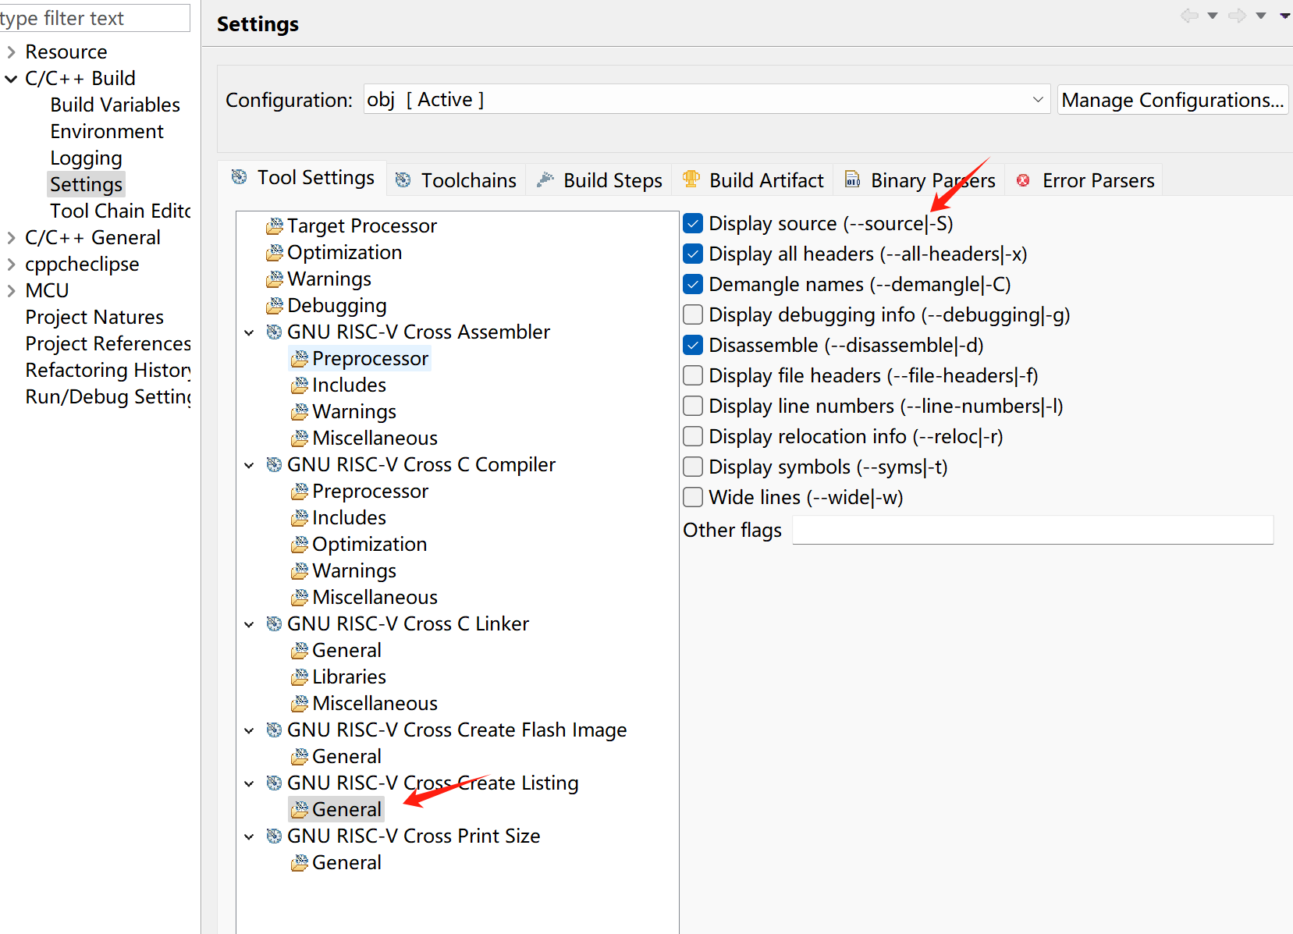Expand the Resource tree node
This screenshot has height=934, width=1293.
(x=11, y=52)
